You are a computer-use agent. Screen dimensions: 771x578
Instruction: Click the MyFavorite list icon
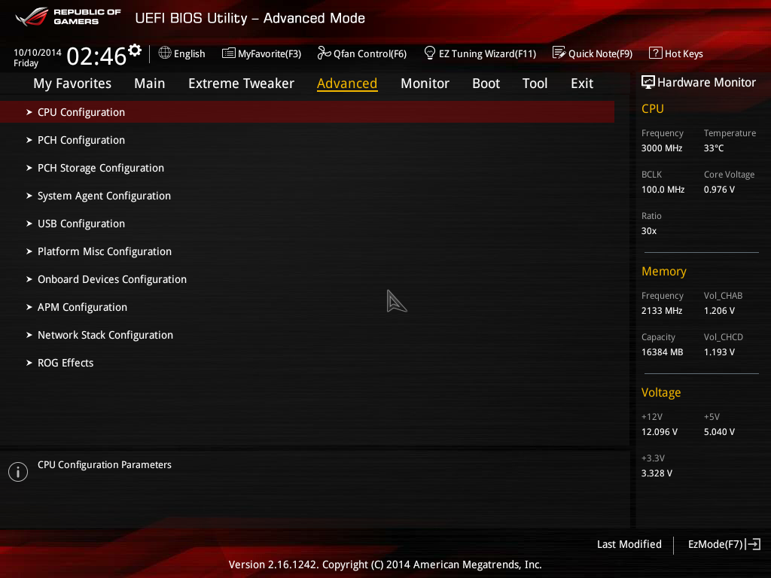(229, 53)
